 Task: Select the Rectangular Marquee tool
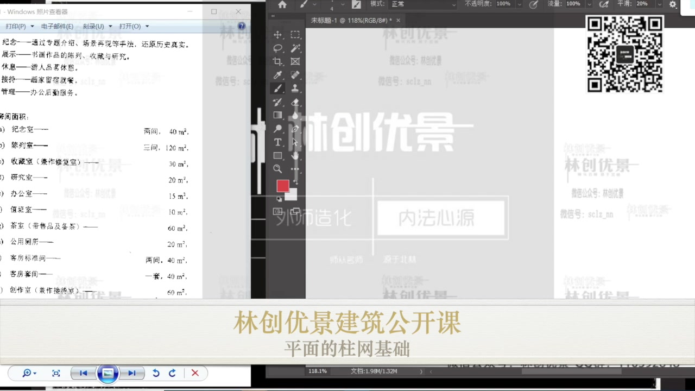click(x=295, y=35)
